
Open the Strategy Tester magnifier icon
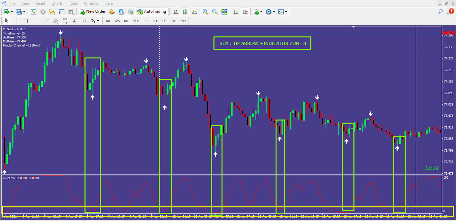[x=71, y=11]
